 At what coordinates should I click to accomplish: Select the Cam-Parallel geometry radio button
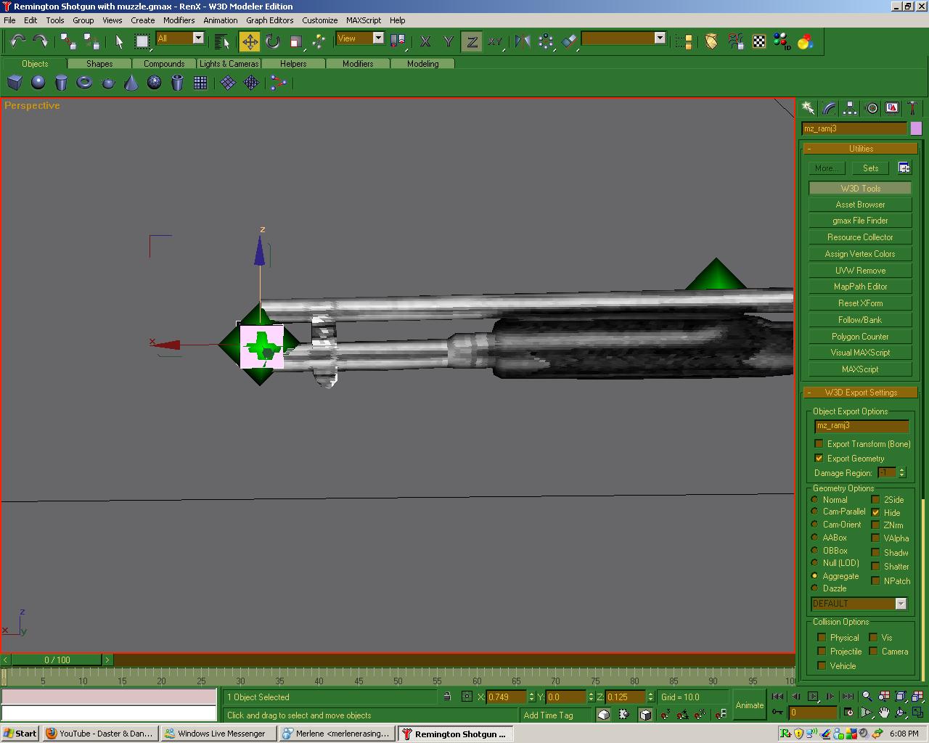coord(815,512)
